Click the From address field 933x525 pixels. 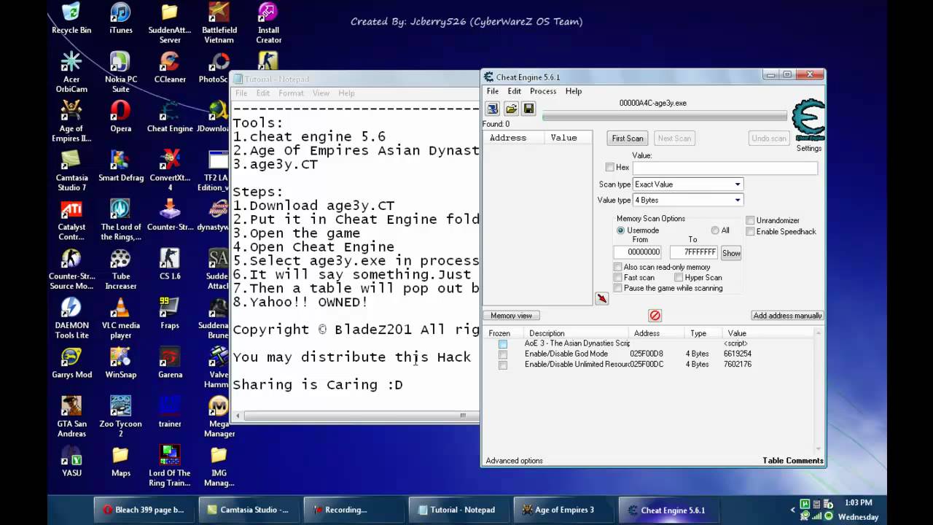point(638,252)
